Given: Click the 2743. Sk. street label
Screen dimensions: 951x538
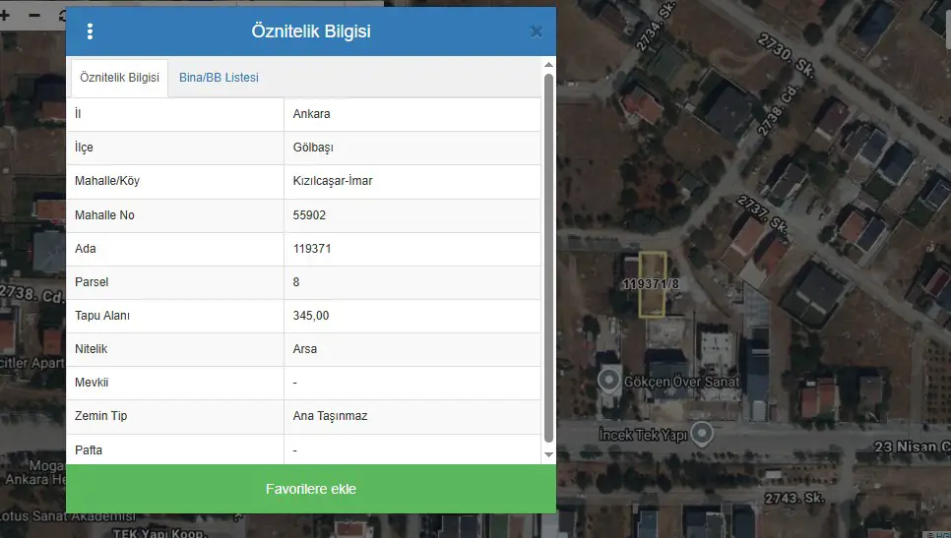Looking at the screenshot, I should click(x=794, y=498).
